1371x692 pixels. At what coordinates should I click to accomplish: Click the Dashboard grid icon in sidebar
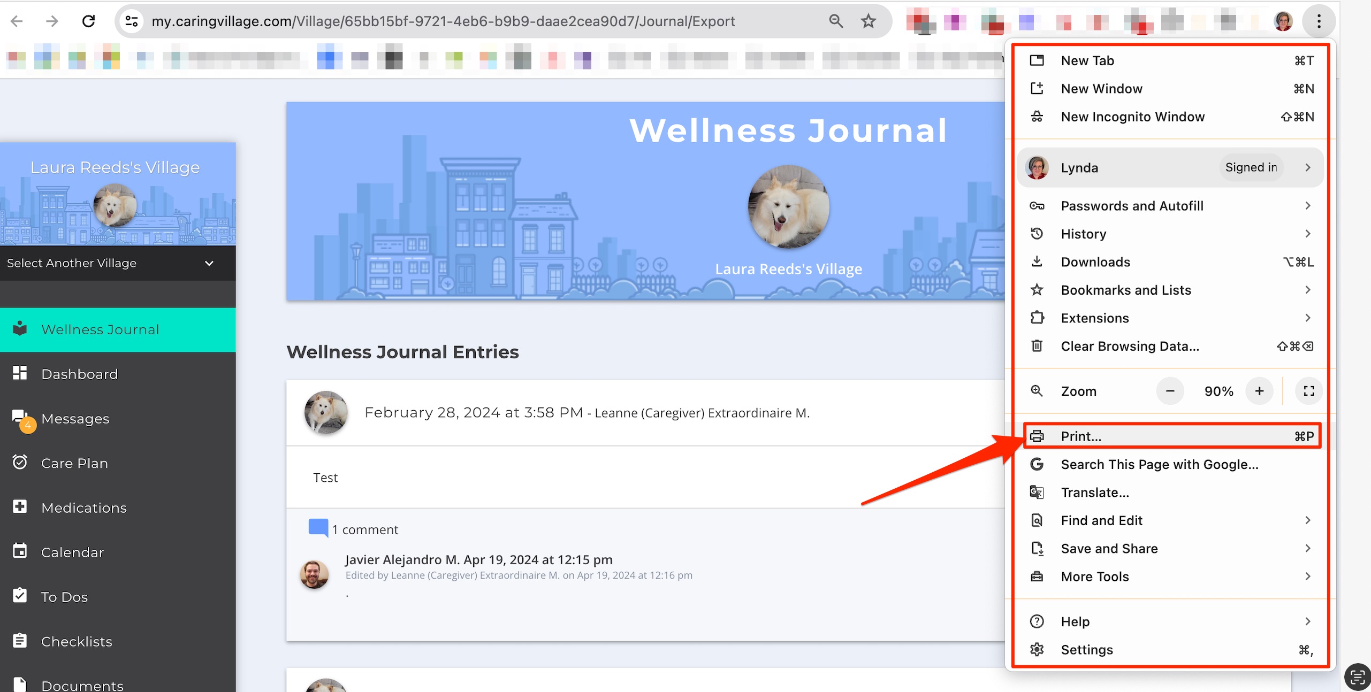20,373
